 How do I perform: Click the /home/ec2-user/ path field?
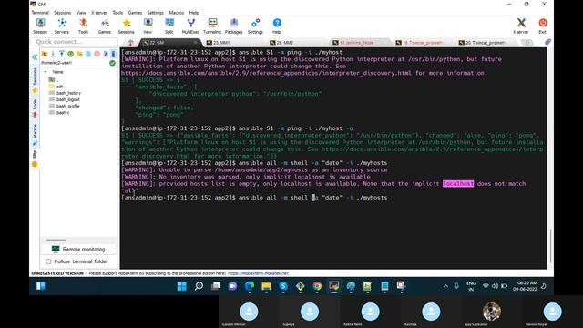pos(75,63)
